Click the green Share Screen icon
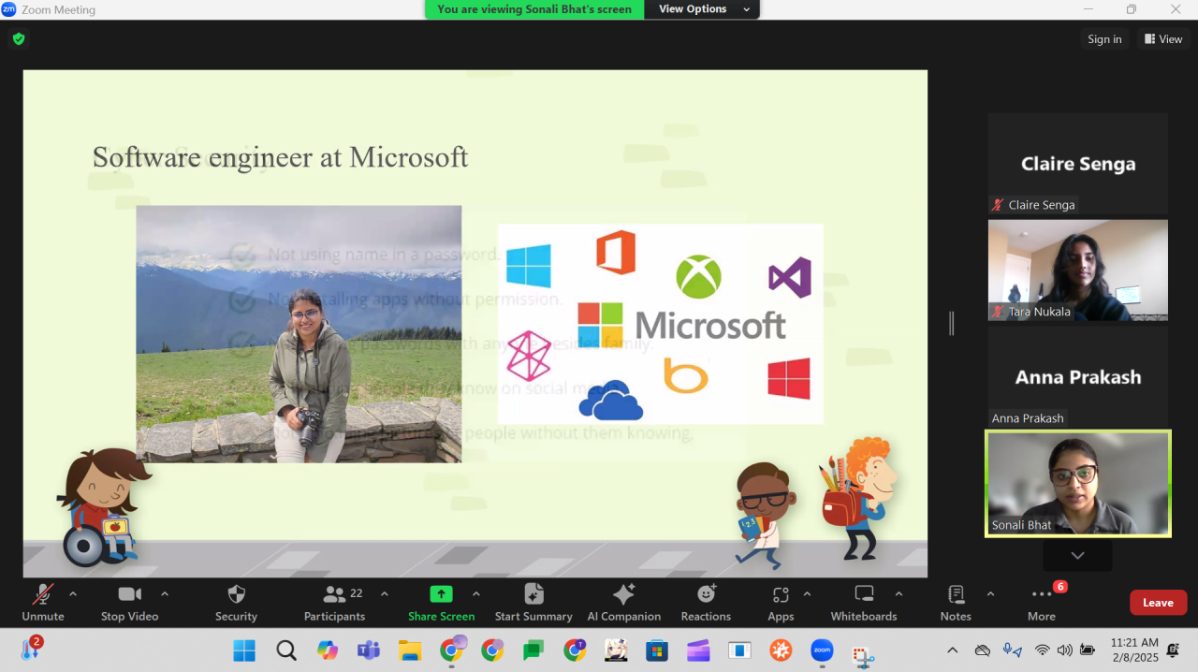The image size is (1198, 672). point(441,594)
